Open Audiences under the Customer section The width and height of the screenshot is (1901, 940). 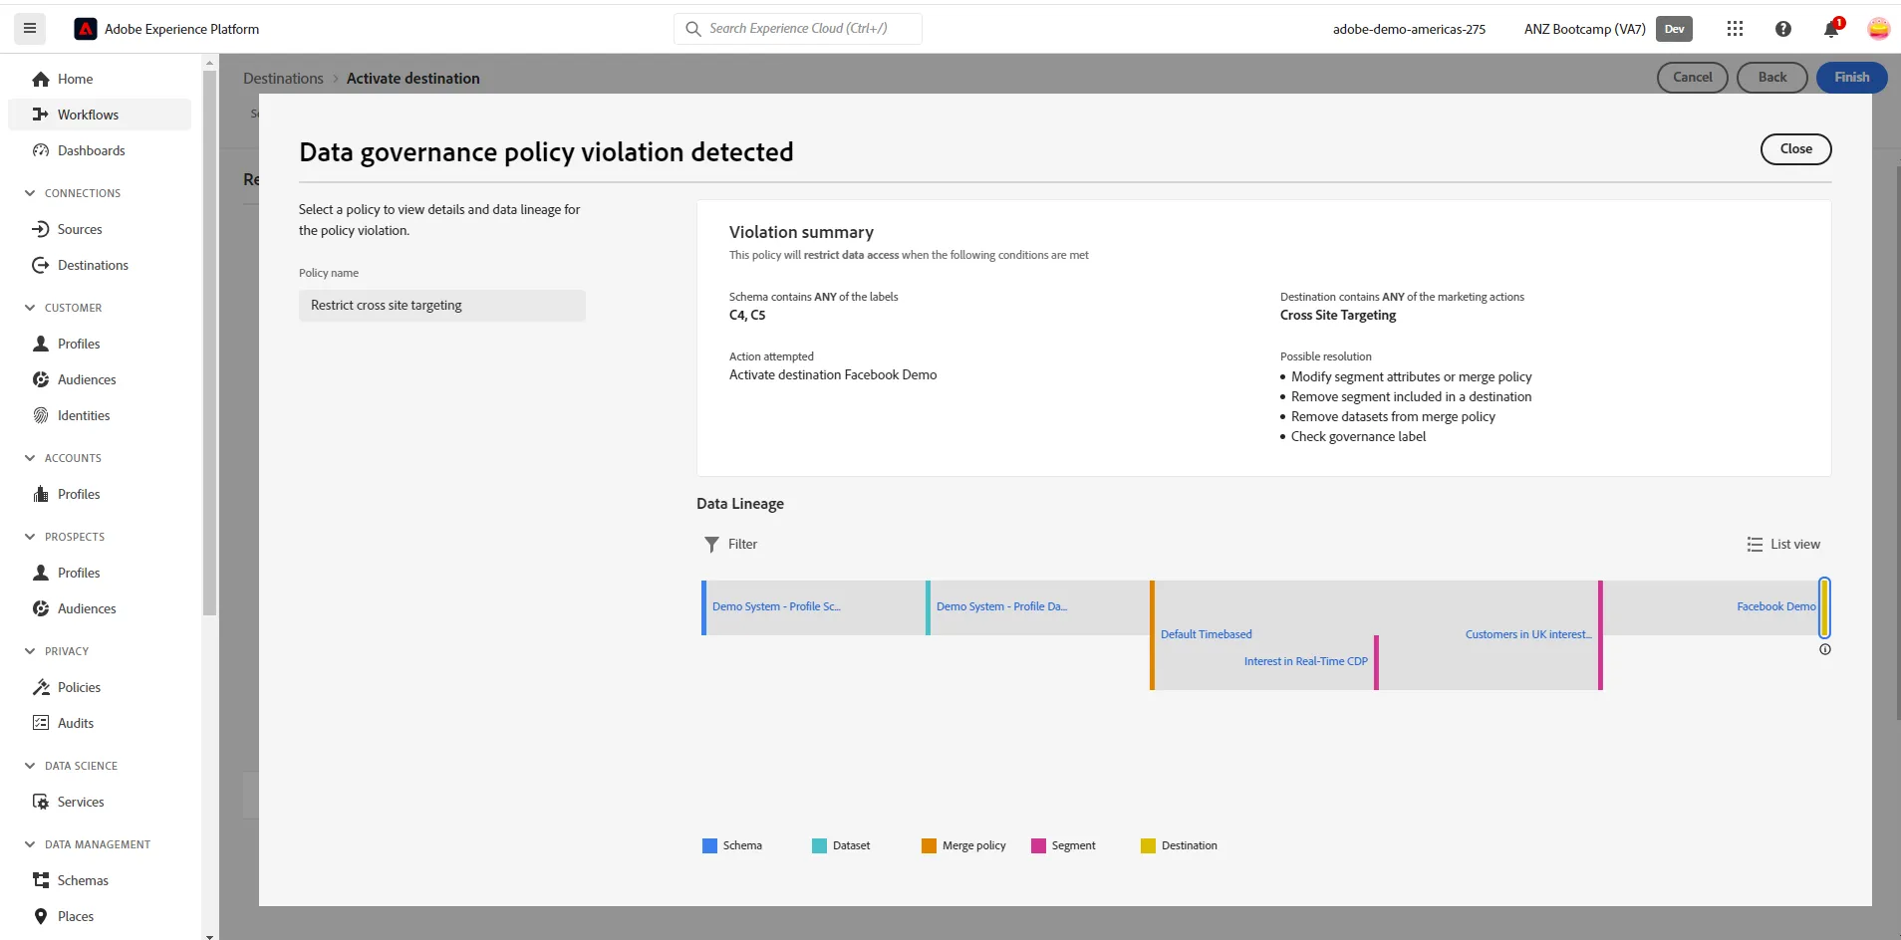tap(100, 379)
